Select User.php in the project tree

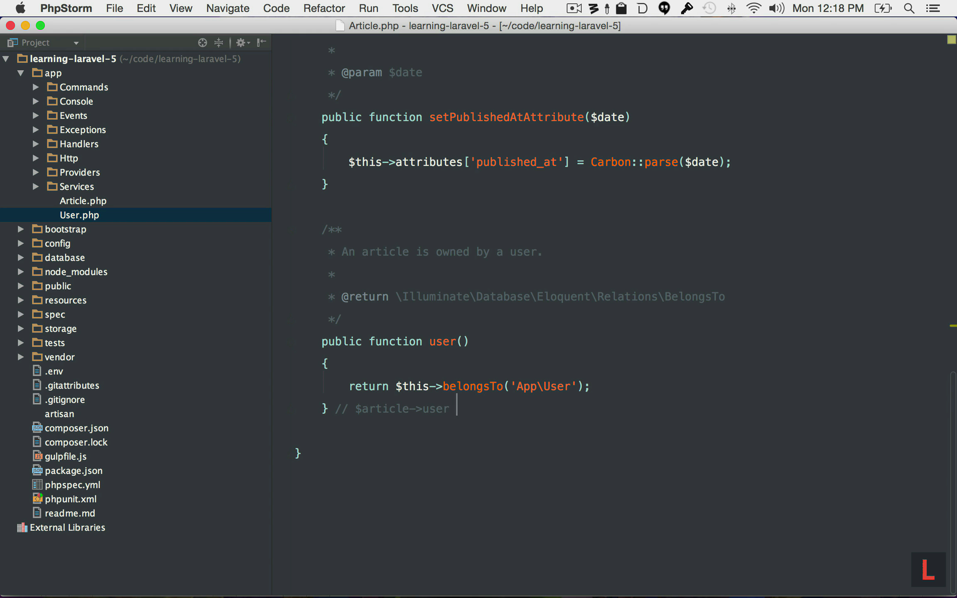79,215
